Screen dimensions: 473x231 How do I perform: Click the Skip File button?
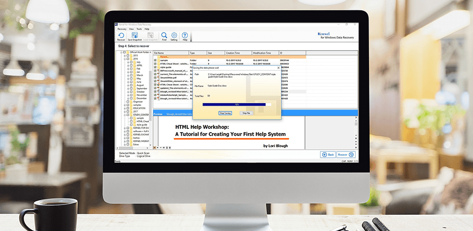(246, 113)
